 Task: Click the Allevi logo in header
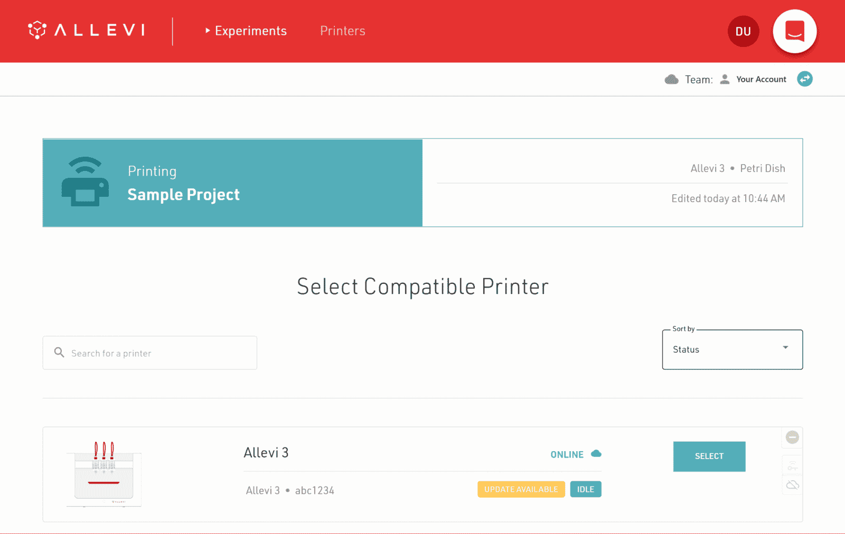[x=87, y=30]
